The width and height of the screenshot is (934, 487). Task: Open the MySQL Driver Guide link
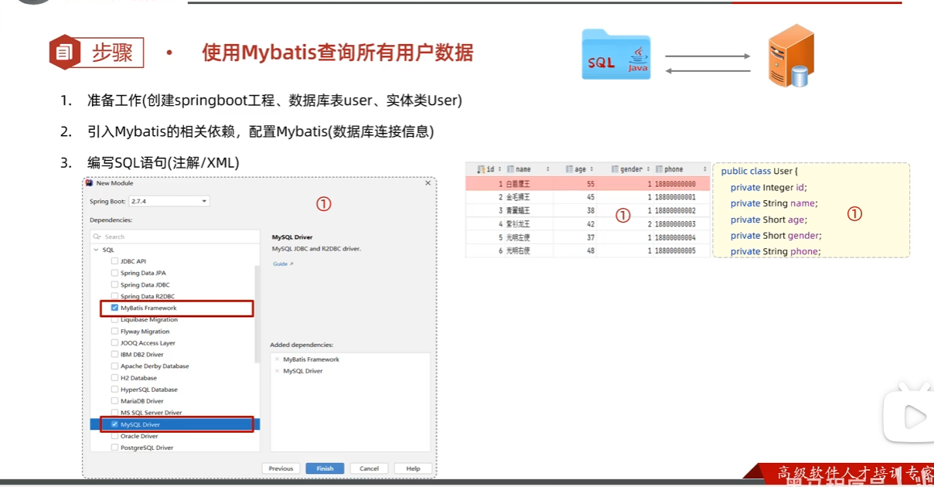pyautogui.click(x=281, y=263)
